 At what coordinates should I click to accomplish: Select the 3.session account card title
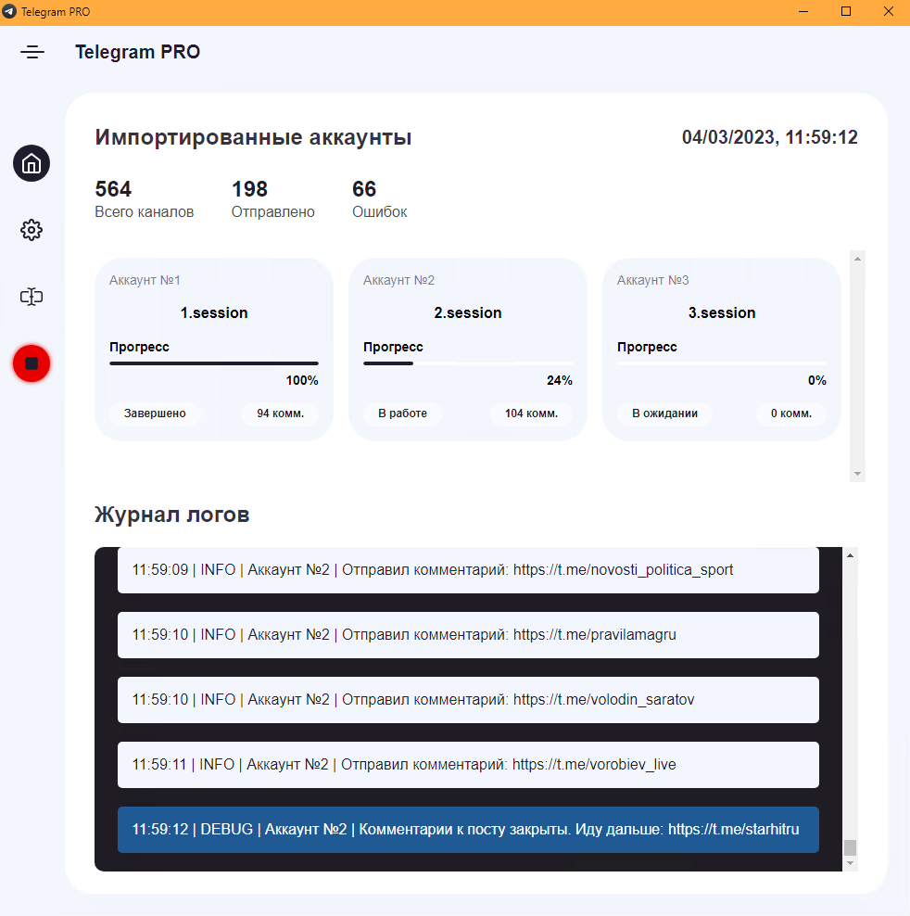[722, 312]
